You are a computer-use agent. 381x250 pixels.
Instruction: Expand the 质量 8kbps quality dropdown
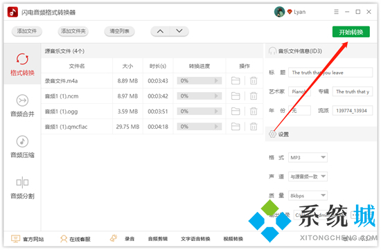coord(308,195)
